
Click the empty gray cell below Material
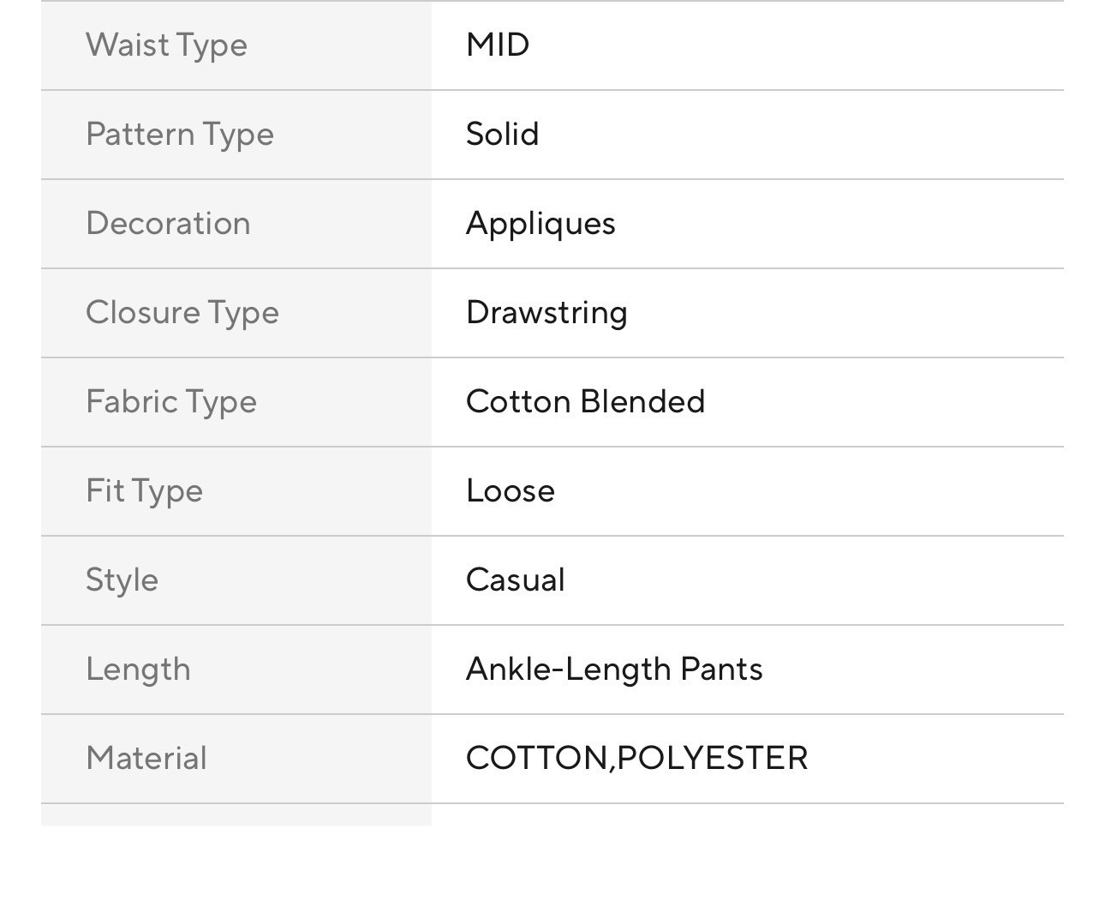[236, 815]
